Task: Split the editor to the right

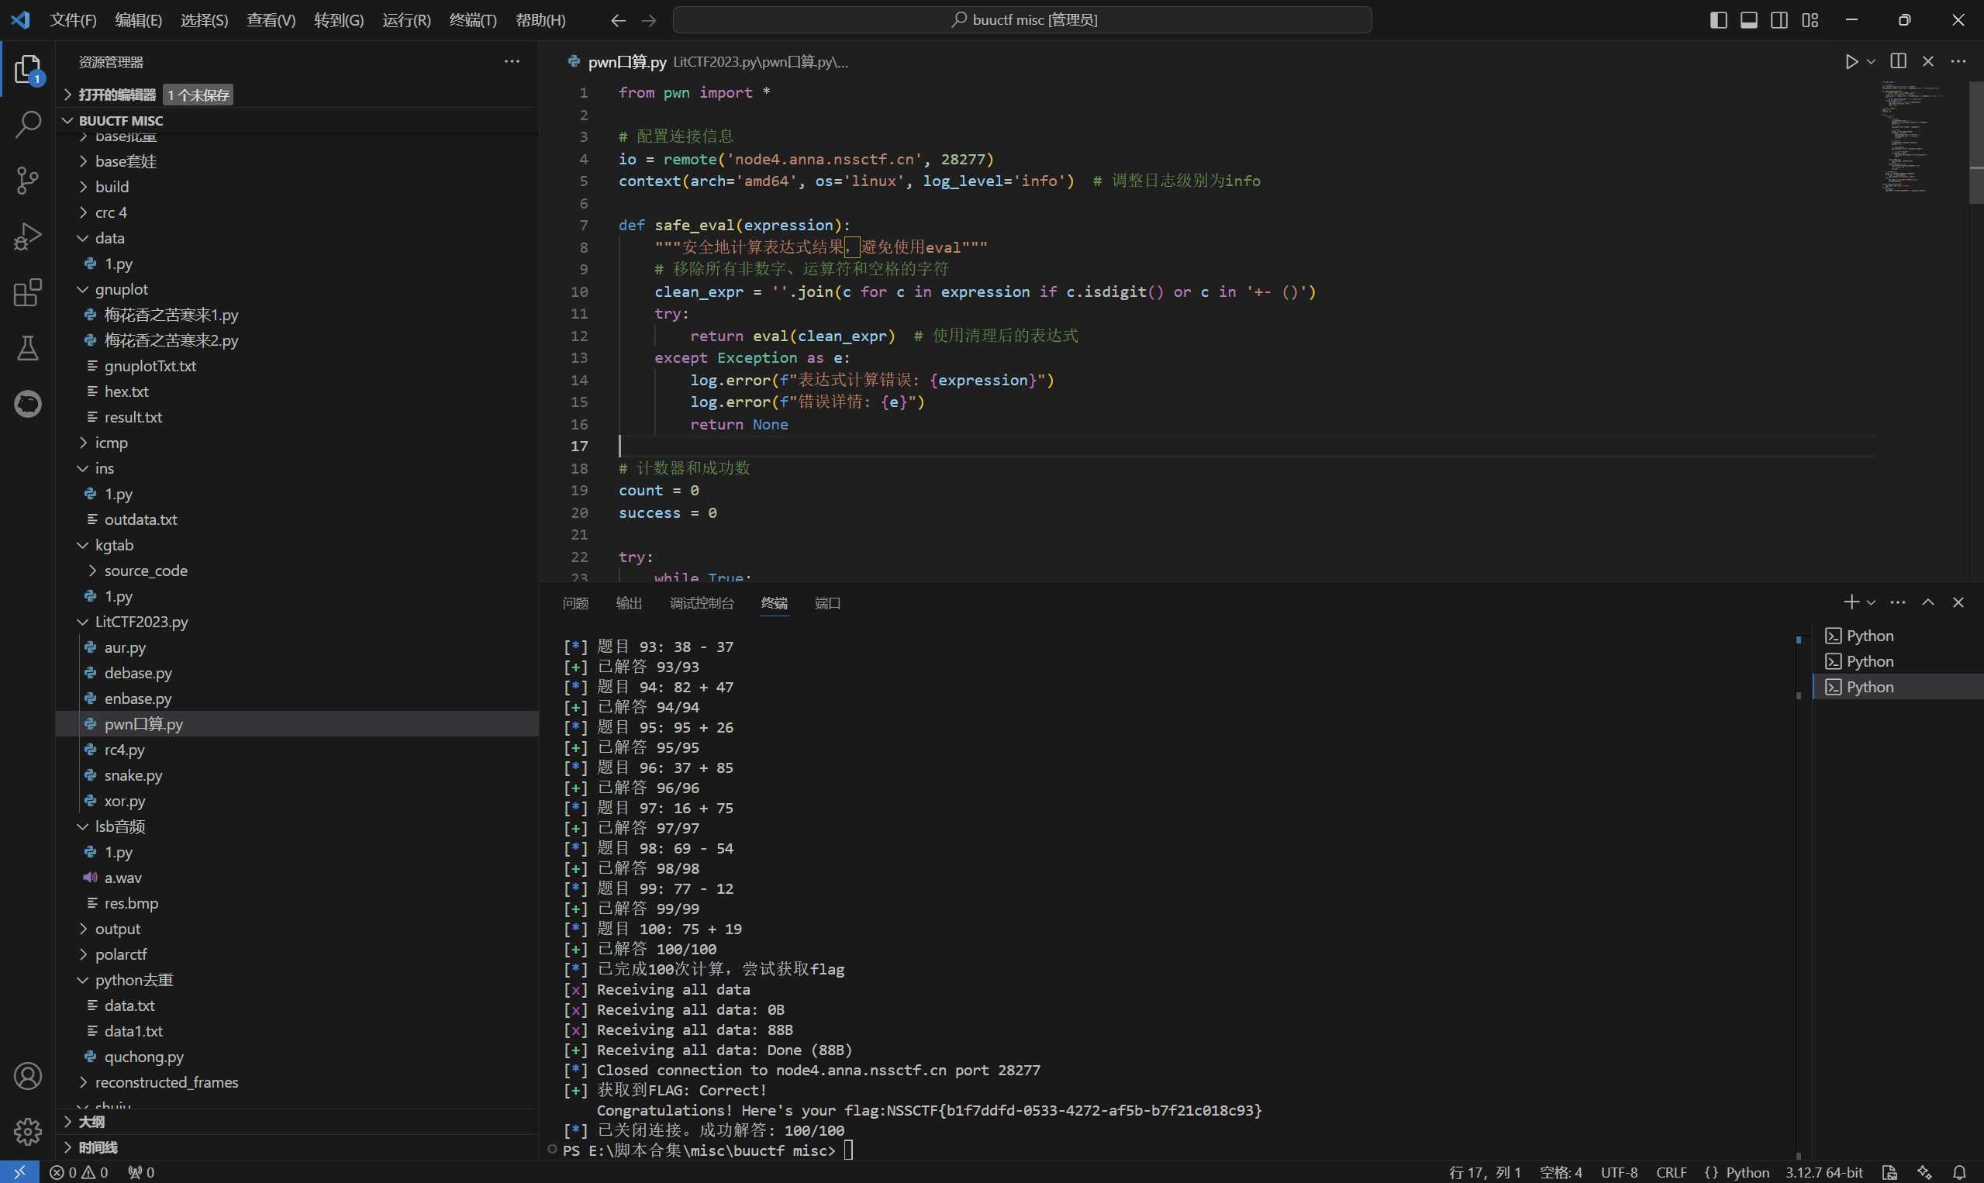Action: click(x=1899, y=61)
